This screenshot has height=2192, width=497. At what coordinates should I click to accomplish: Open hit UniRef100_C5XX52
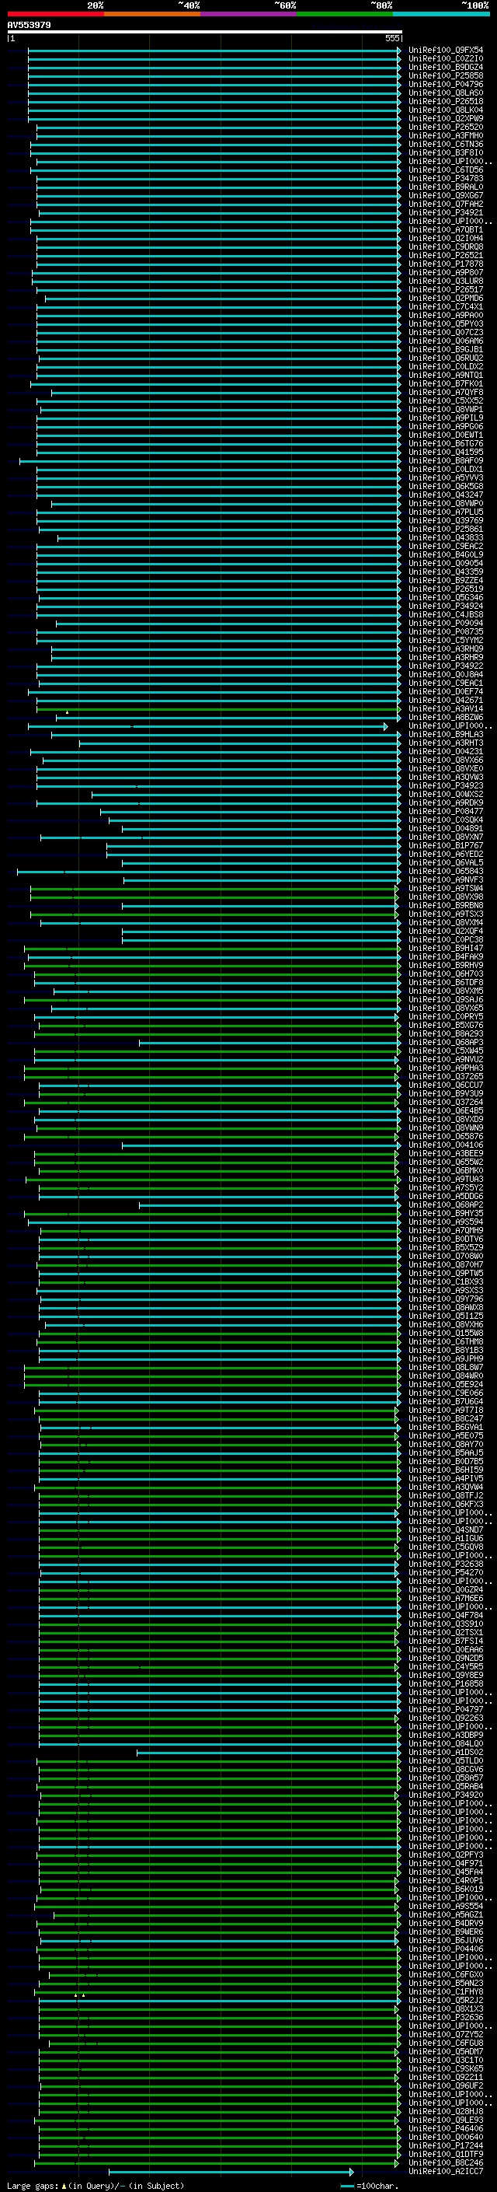[446, 400]
